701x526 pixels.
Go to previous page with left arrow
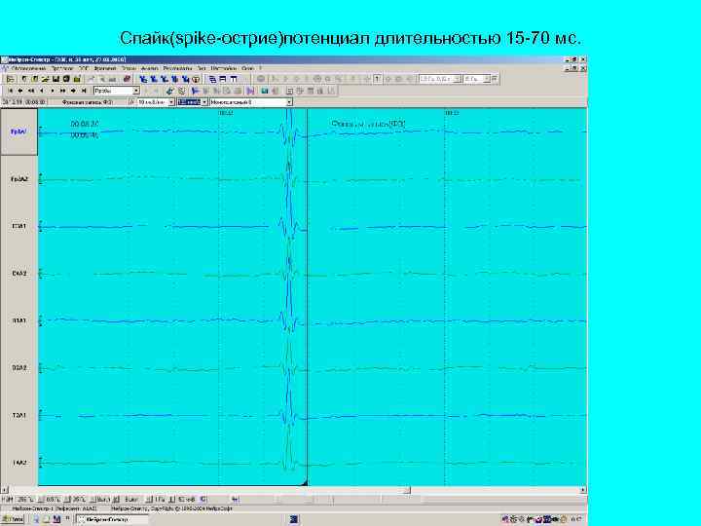[x=20, y=91]
